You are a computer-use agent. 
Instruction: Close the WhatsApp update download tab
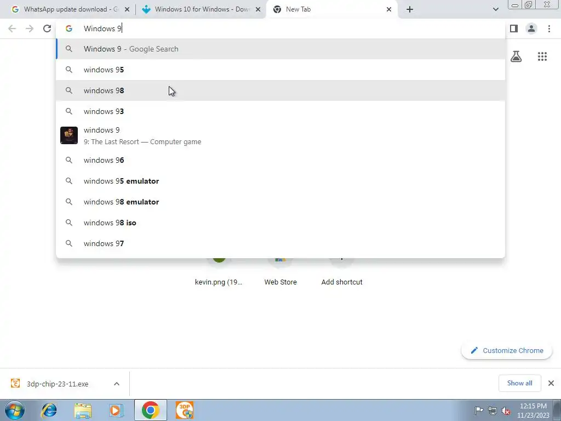coord(127,9)
